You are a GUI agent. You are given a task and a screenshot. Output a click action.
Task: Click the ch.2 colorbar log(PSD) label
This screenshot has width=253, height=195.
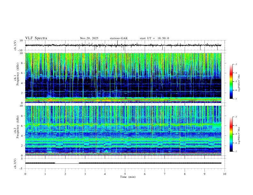pyautogui.click(x=239, y=135)
